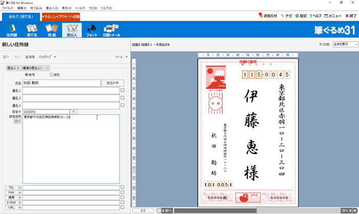Select the 自宅 radio button
The image size is (359, 214).
coord(27,75)
